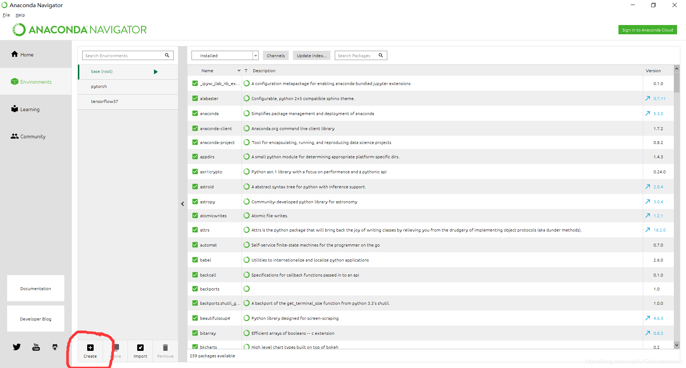Click the upgrade arrow for bitarray
Viewport: 686px width, 368px height.
pos(648,333)
